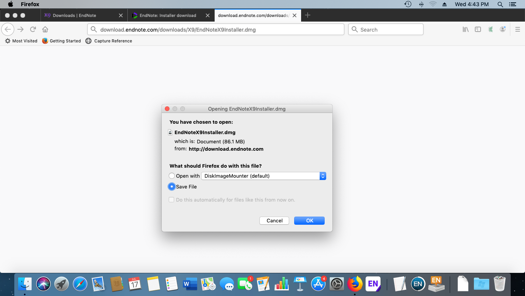525x296 pixels.
Task: Open Firefox account icon
Action: click(x=503, y=29)
